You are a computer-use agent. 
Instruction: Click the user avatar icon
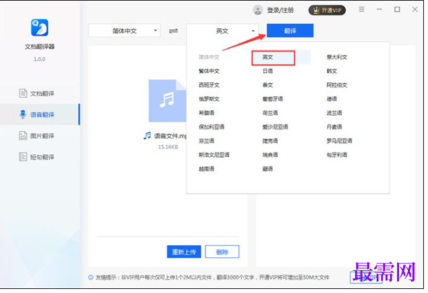(257, 10)
